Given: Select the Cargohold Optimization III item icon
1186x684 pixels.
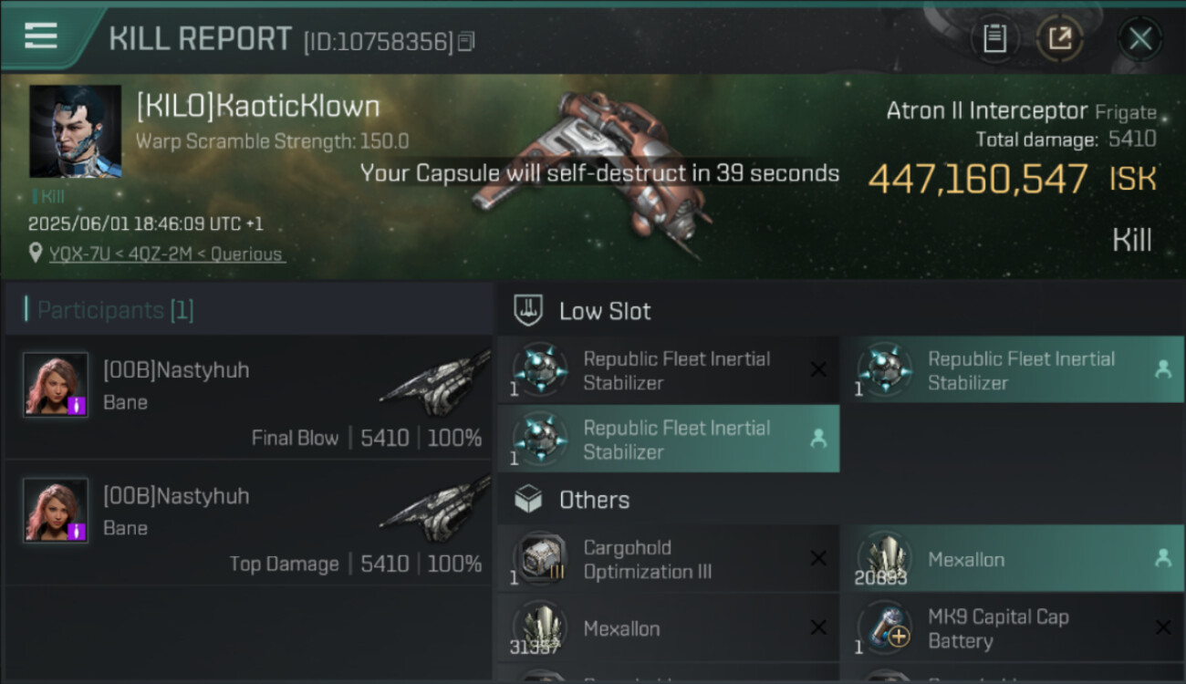Looking at the screenshot, I should click(x=539, y=558).
